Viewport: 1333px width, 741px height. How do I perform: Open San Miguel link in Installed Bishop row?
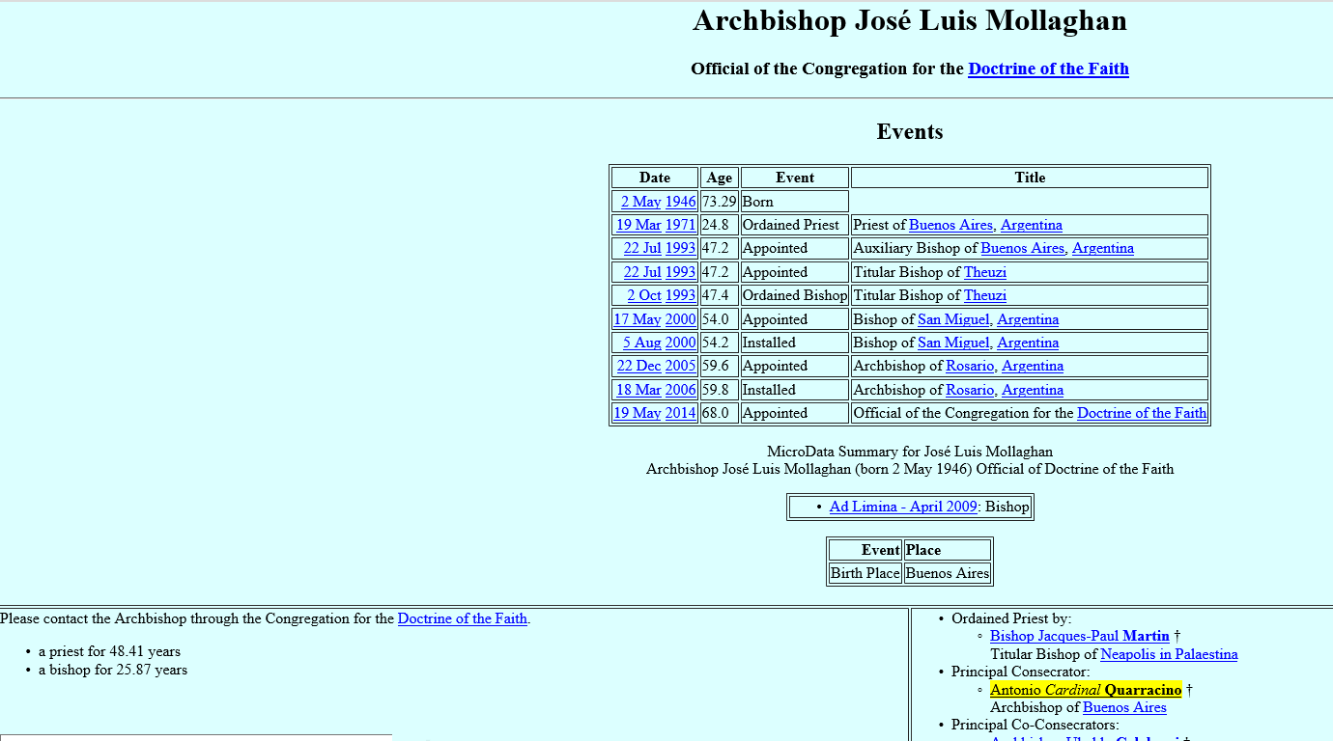pyautogui.click(x=953, y=343)
